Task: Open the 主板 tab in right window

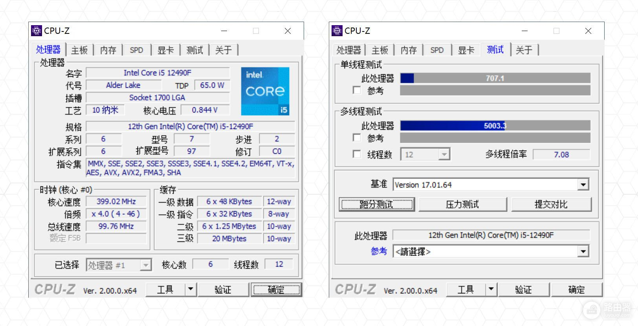Action: (x=380, y=50)
